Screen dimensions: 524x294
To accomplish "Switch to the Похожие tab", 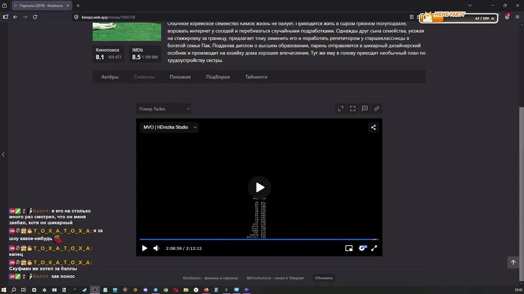I will coord(180,77).
